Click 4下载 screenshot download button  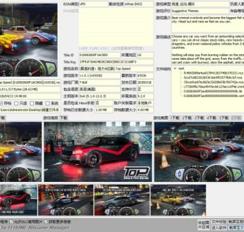point(212,118)
